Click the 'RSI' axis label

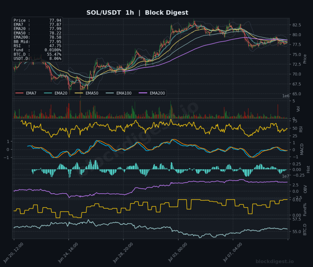click(301, 129)
